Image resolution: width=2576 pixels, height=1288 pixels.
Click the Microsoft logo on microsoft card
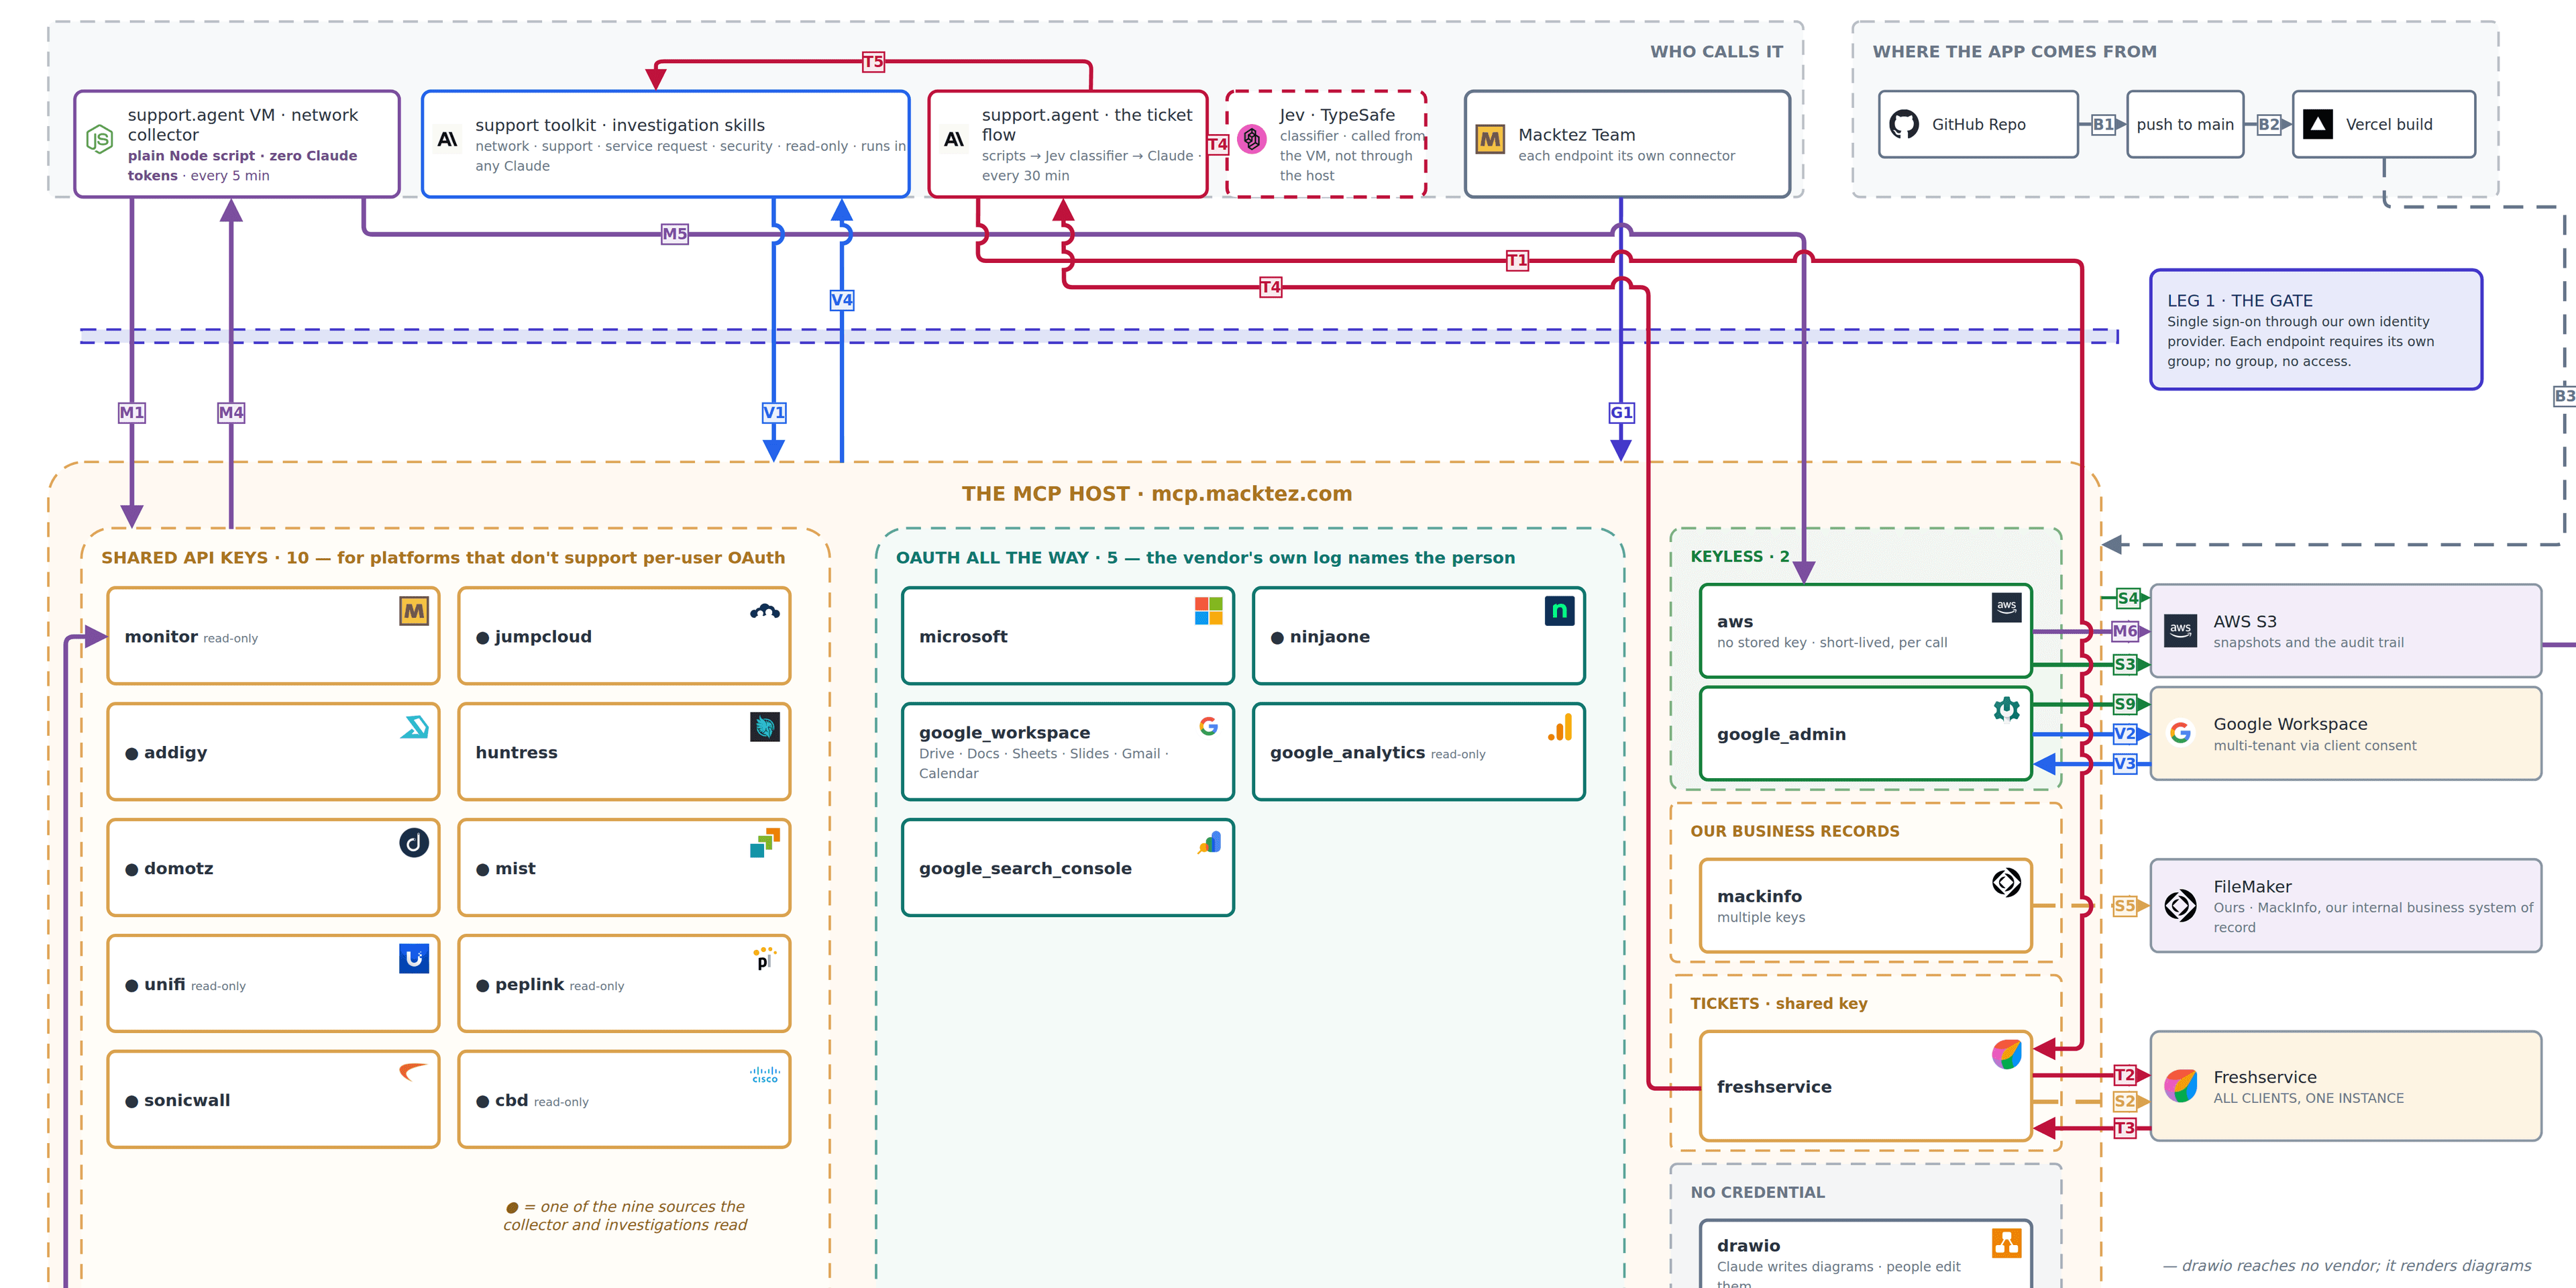point(1208,611)
